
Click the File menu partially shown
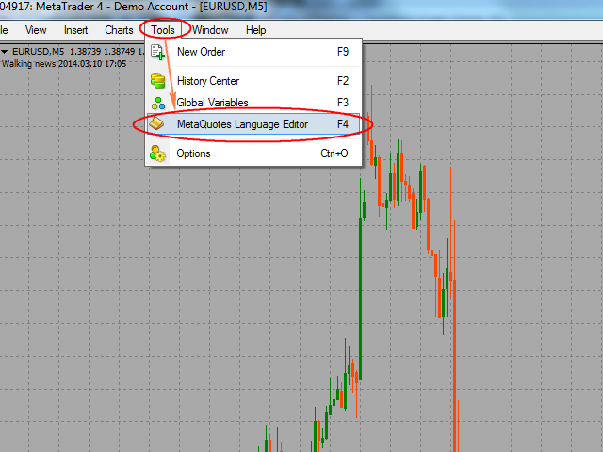click(4, 30)
